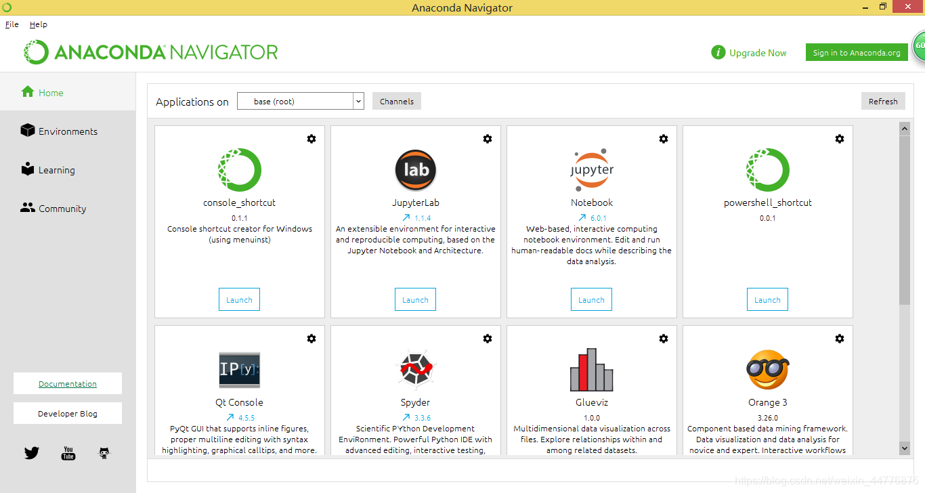
Task: Click console_shortcut version 0.1.1 text
Action: (240, 218)
